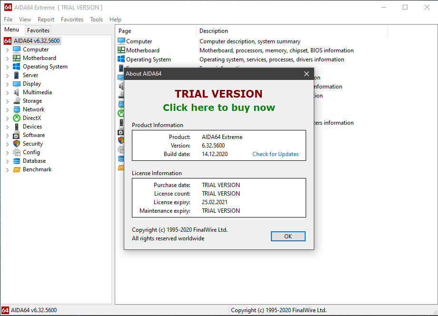Image resolution: width=438 pixels, height=316 pixels.
Task: Click the AIDA64 icon in status bar
Action: click(5, 310)
